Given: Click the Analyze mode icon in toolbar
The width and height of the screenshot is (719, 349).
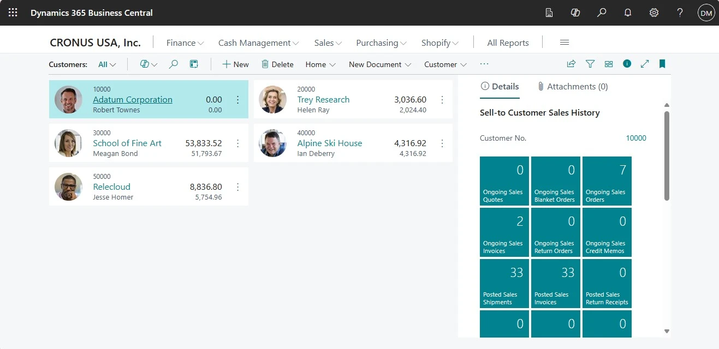Looking at the screenshot, I should point(194,64).
